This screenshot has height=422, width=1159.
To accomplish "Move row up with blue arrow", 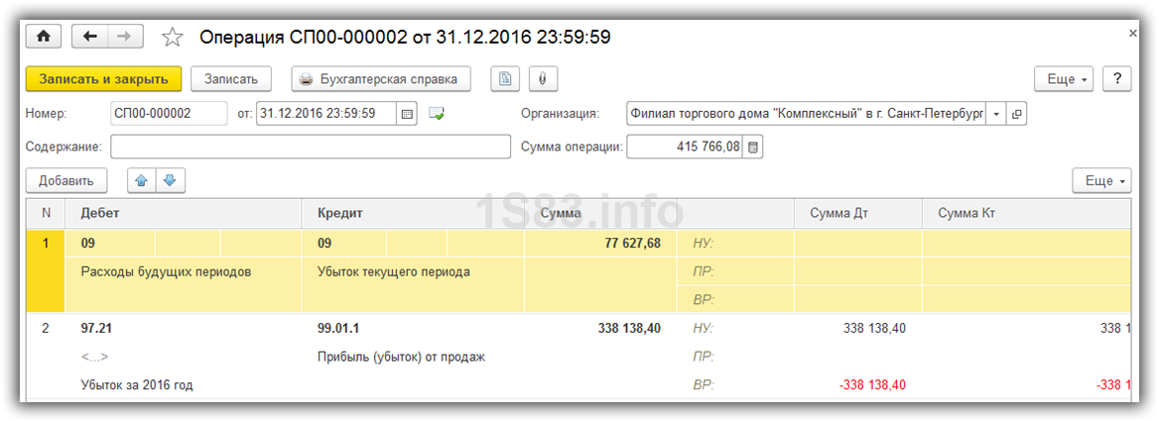I will (142, 180).
